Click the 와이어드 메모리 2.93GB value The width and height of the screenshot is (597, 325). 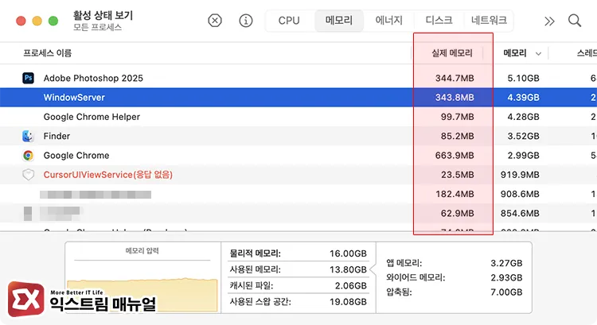pos(506,278)
